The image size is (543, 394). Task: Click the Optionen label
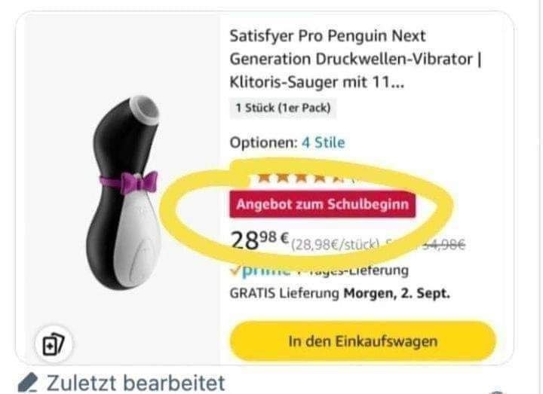pyautogui.click(x=263, y=142)
